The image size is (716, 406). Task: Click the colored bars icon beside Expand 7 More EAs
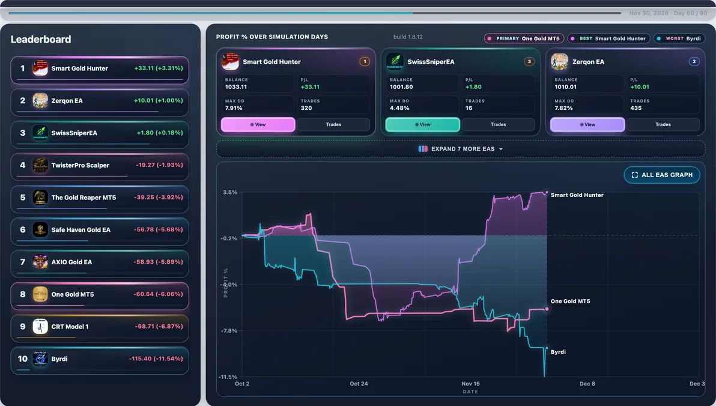423,149
